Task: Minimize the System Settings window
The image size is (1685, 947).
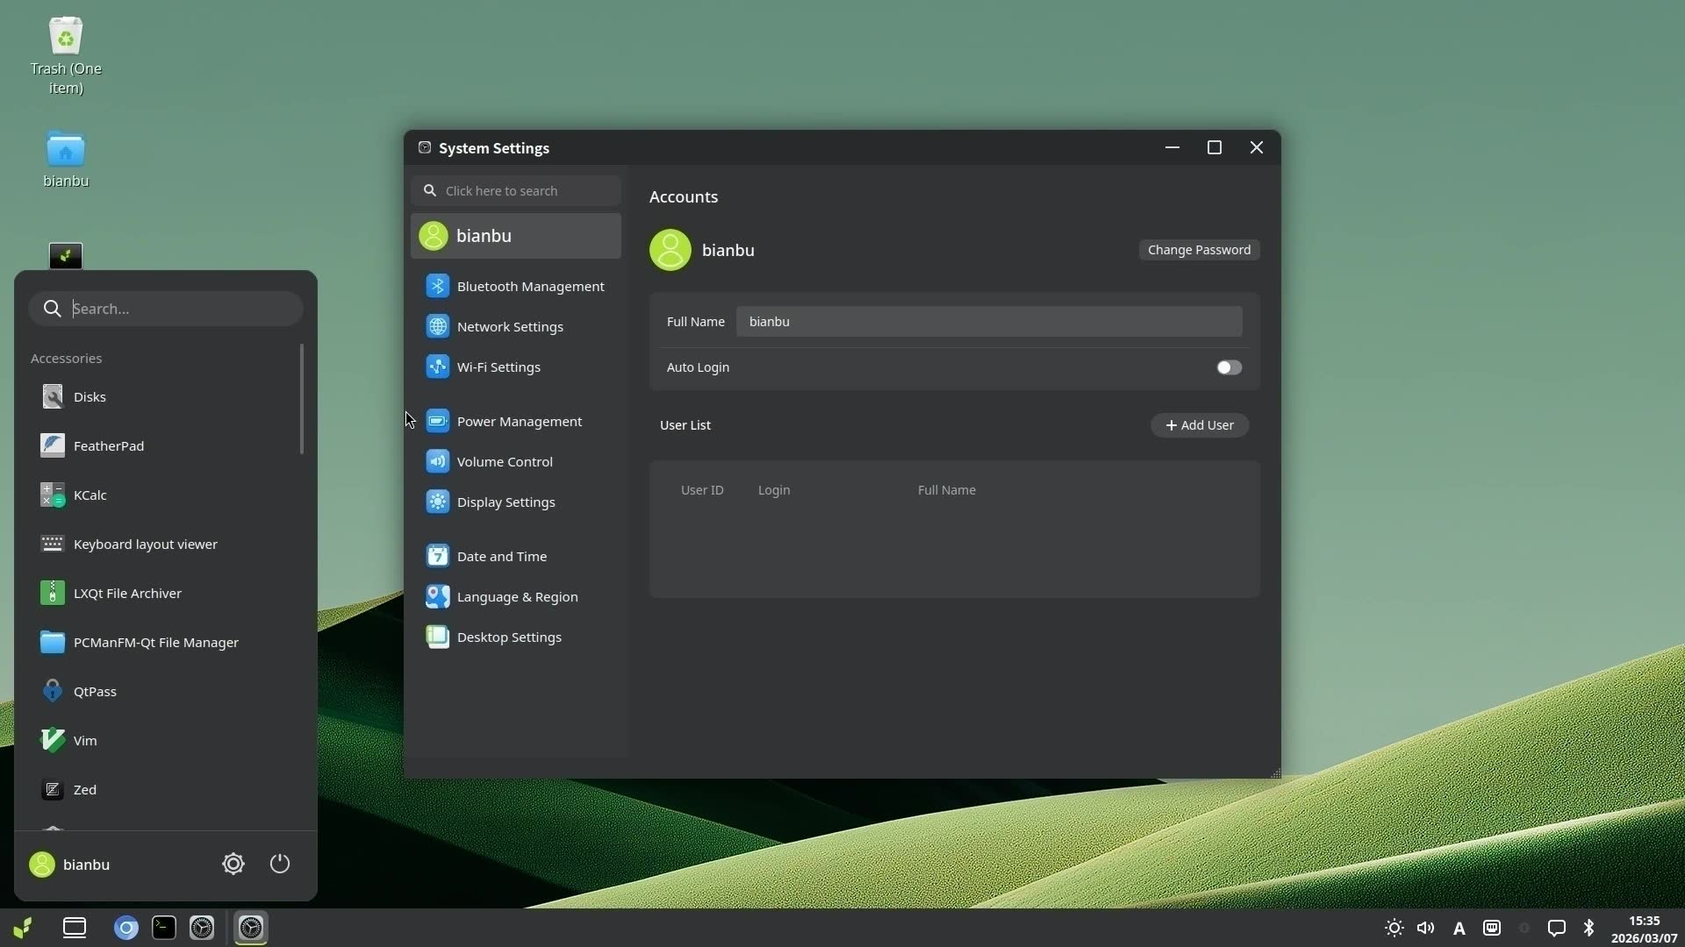Action: 1172,147
